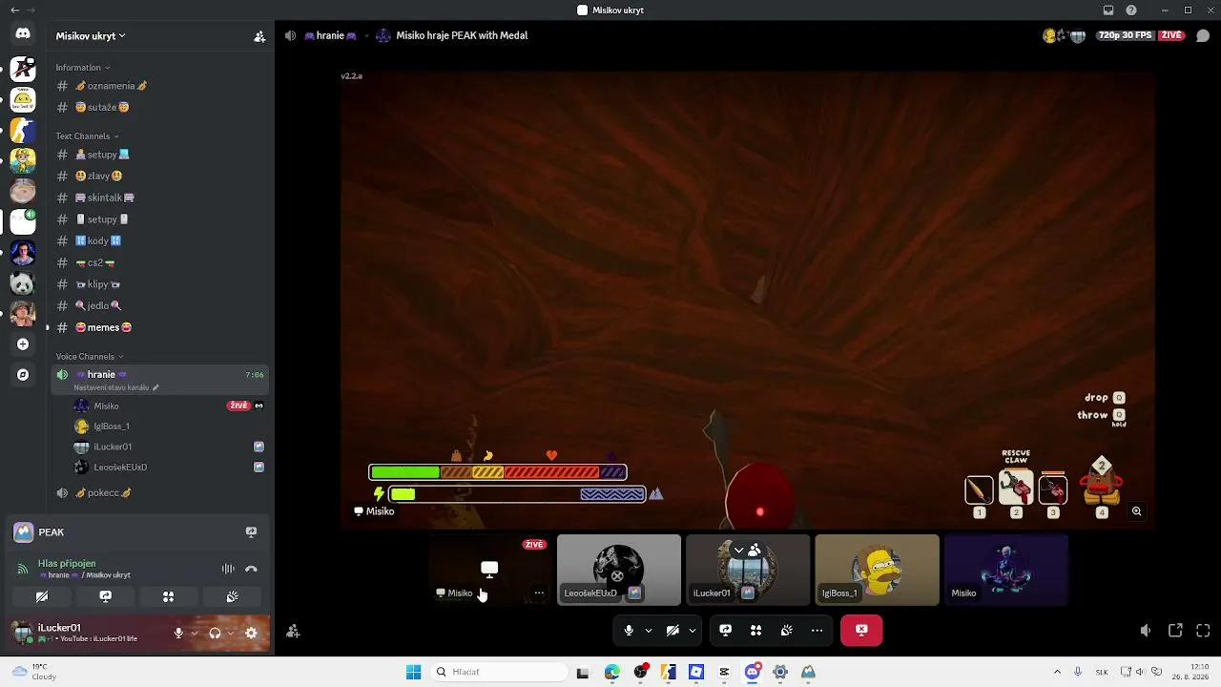The width and height of the screenshot is (1221, 687).
Task: Open show chat bubble icon in call header
Action: [1203, 36]
